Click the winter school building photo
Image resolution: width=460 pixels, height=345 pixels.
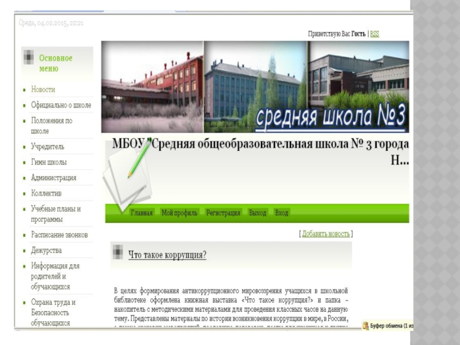[x=152, y=87]
